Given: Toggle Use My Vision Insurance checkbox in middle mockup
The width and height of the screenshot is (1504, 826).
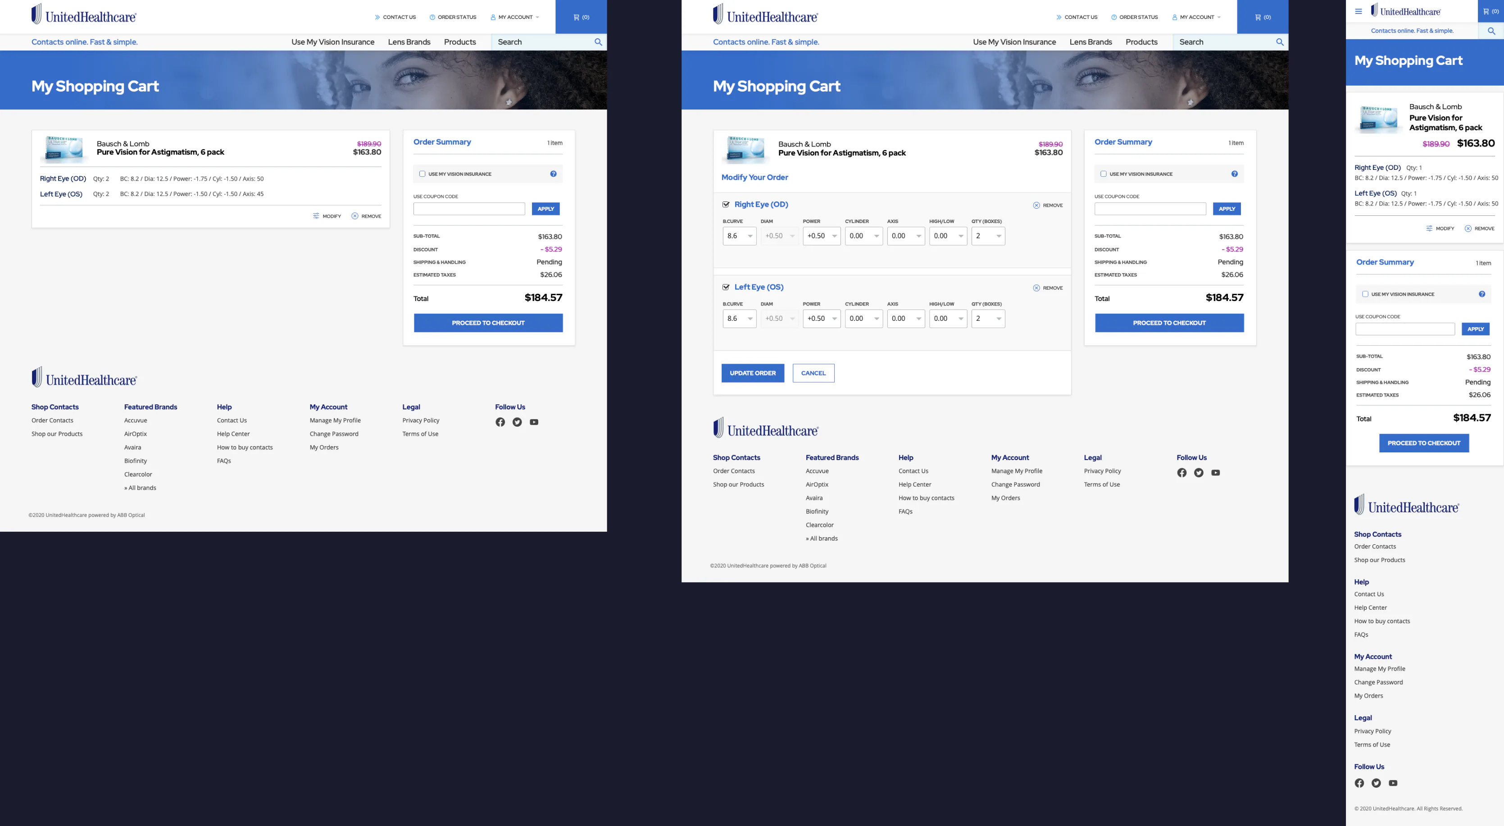Looking at the screenshot, I should 1104,173.
